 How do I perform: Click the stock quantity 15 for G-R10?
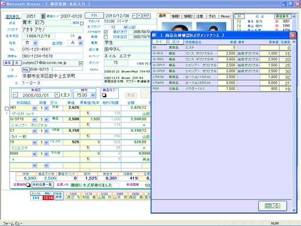point(285,54)
